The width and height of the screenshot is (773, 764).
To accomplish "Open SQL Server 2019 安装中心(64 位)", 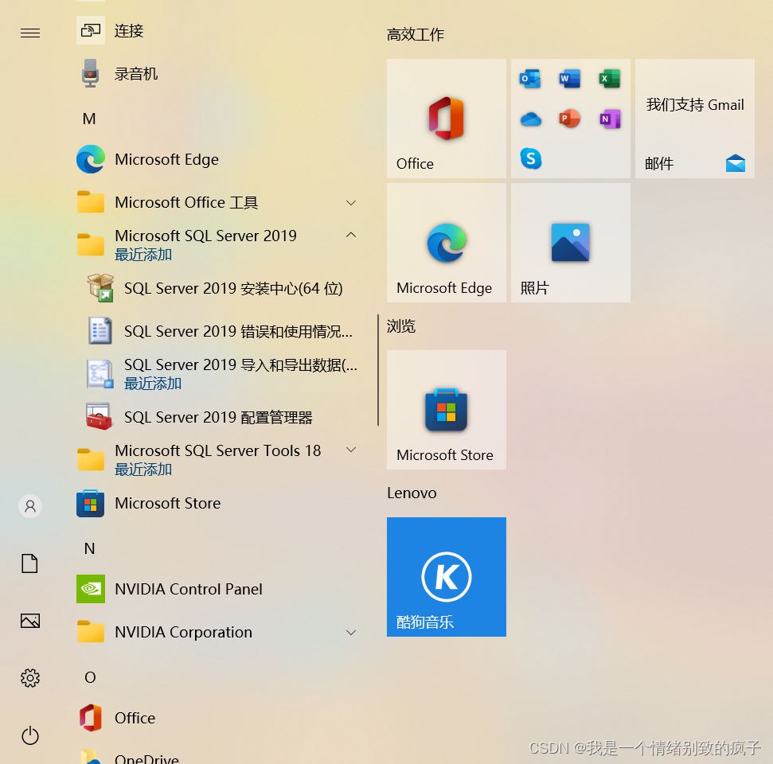I will 222,288.
